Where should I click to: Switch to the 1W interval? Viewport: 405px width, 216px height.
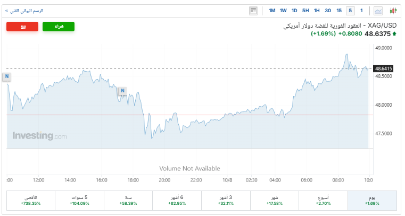(283, 11)
